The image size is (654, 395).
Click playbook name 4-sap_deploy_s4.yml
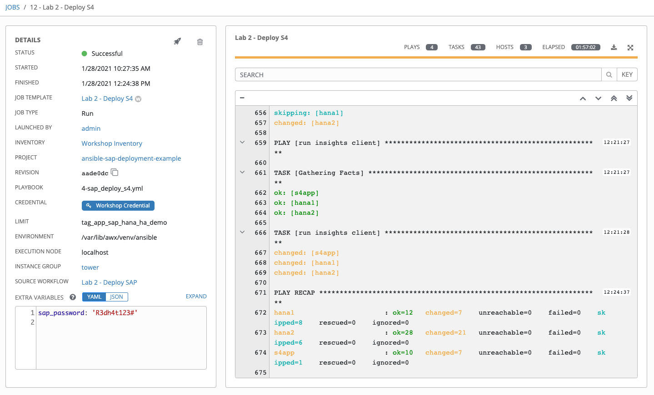click(x=112, y=188)
